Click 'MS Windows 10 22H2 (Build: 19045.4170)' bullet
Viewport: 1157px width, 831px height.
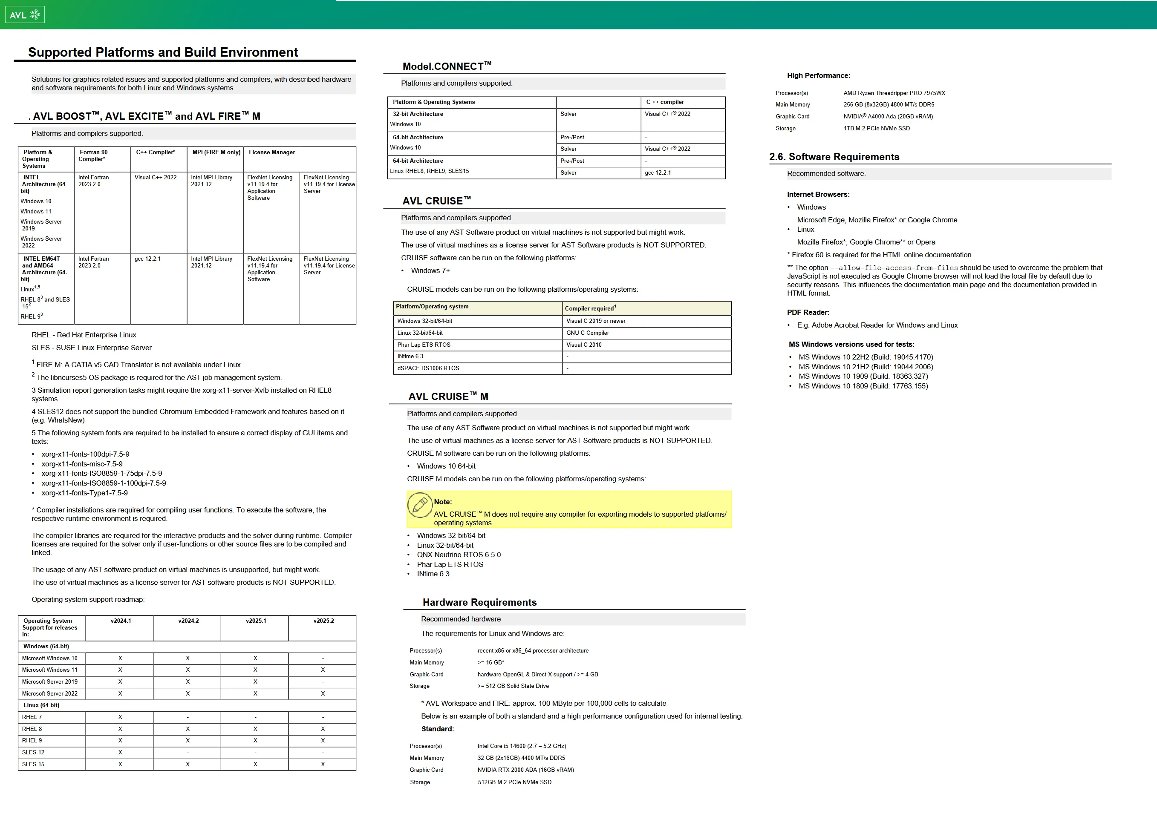(x=866, y=357)
